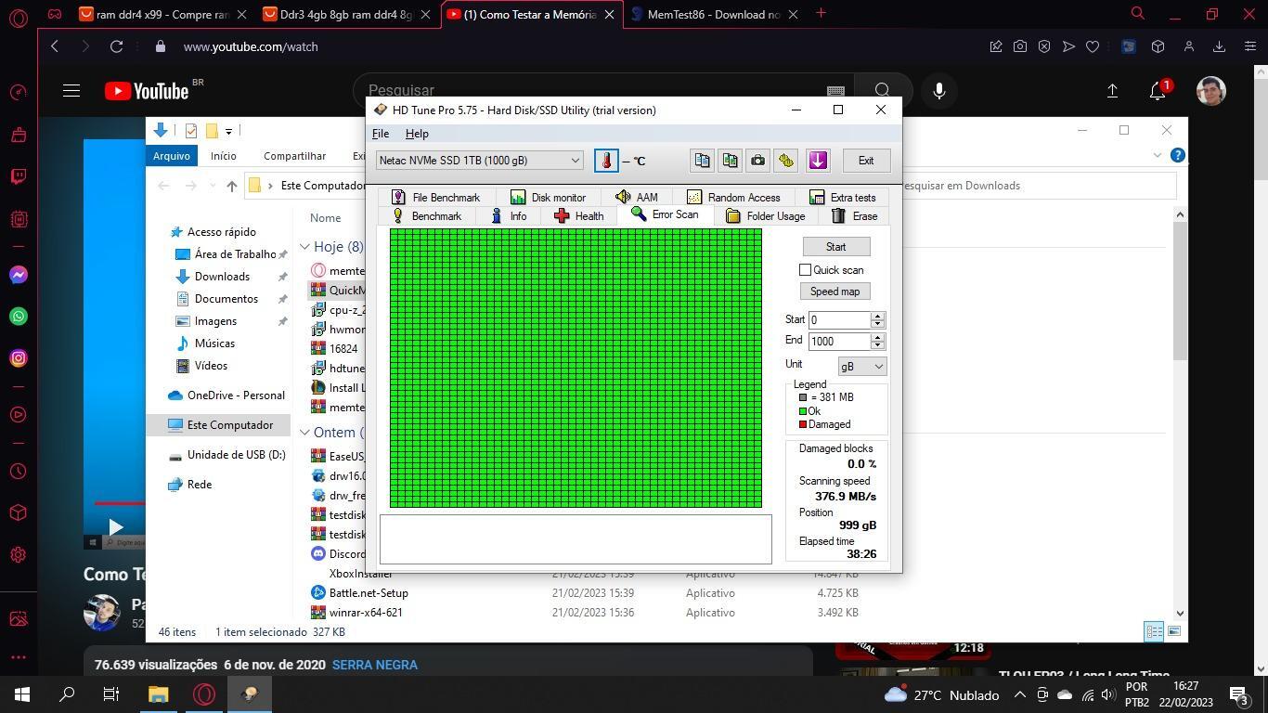
Task: Click the second copy-screenshot icon in HD Tune
Action: (x=730, y=161)
